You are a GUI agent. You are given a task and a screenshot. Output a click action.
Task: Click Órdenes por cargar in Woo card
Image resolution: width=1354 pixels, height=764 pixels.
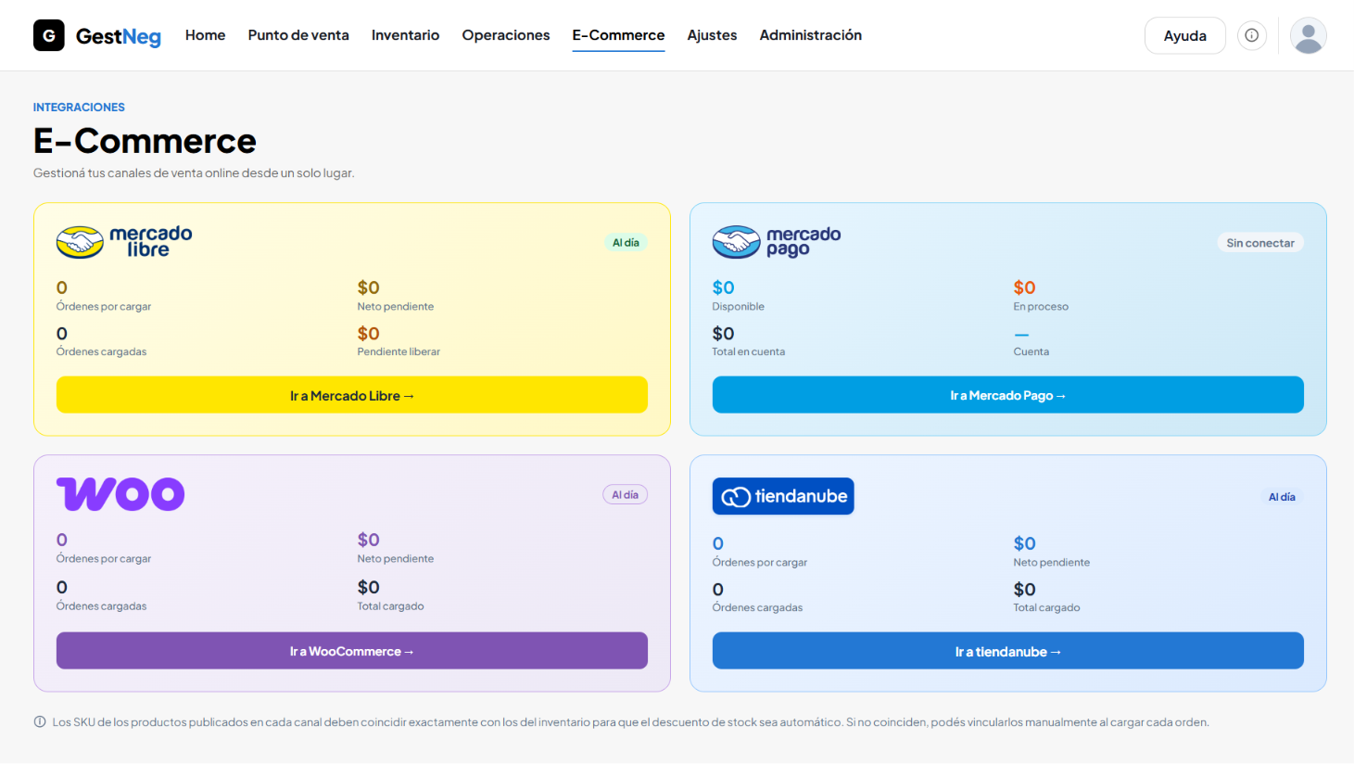pyautogui.click(x=104, y=559)
